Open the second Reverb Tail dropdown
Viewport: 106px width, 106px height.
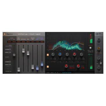click(x=8, y=64)
